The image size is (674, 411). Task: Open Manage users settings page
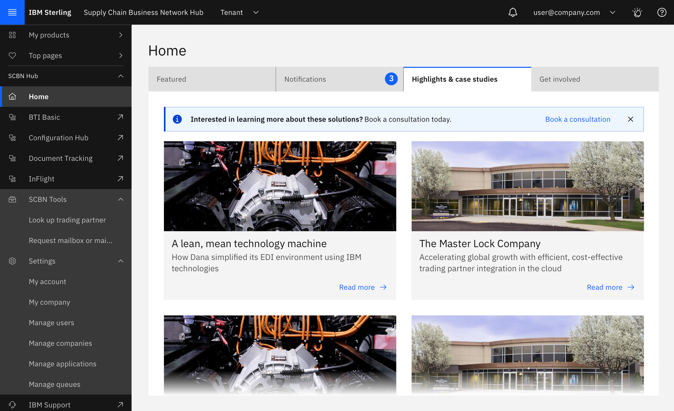coord(51,323)
